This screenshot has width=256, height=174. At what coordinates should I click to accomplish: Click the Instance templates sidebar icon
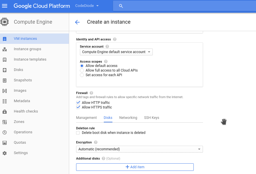point(5,60)
